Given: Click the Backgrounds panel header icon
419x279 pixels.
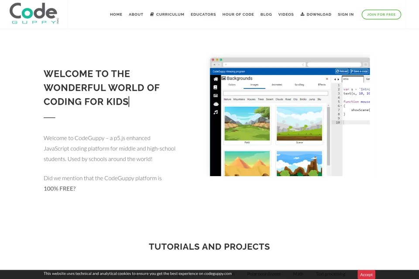Looking at the screenshot, I should tap(223, 78).
